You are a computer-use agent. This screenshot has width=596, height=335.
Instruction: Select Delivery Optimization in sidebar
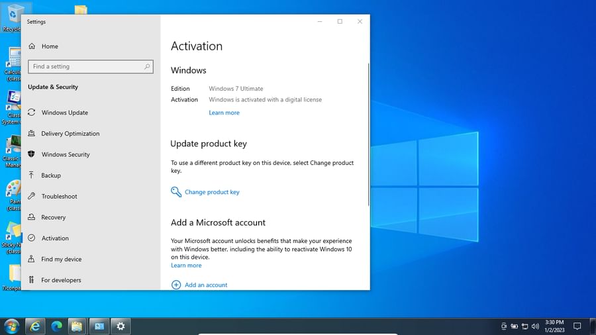(64, 133)
